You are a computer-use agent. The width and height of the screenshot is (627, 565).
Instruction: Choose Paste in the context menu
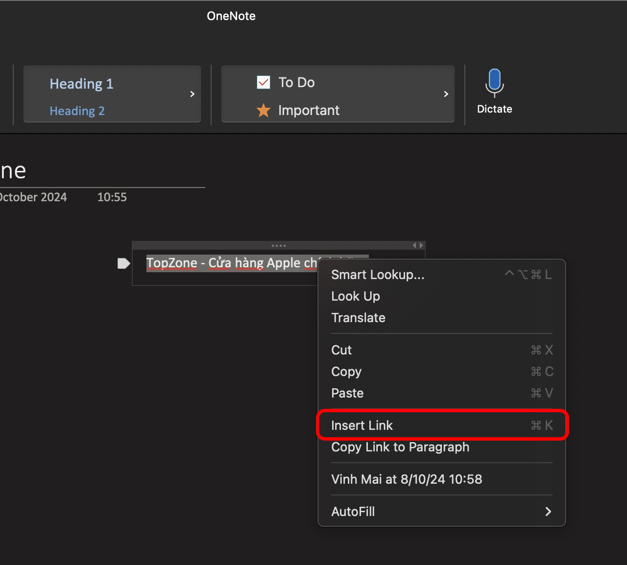point(442,393)
